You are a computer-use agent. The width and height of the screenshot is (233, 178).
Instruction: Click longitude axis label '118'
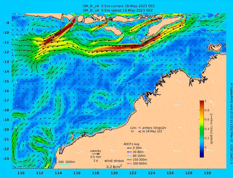[96, 173]
